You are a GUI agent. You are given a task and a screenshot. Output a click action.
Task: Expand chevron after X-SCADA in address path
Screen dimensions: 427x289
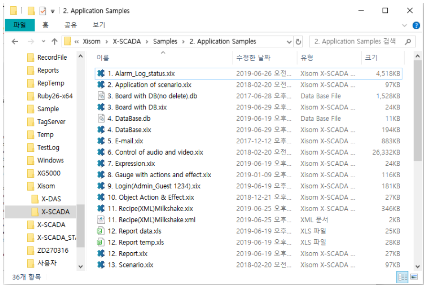pyautogui.click(x=147, y=42)
